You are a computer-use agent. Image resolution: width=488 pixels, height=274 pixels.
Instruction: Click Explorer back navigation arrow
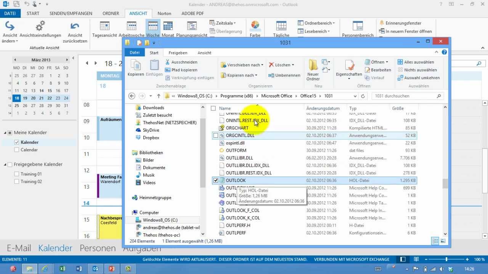click(132, 96)
